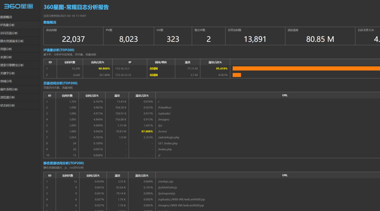Jump to 死链分析 section
Image resolution: width=380 pixels, height=211 pixels.
tap(6, 49)
